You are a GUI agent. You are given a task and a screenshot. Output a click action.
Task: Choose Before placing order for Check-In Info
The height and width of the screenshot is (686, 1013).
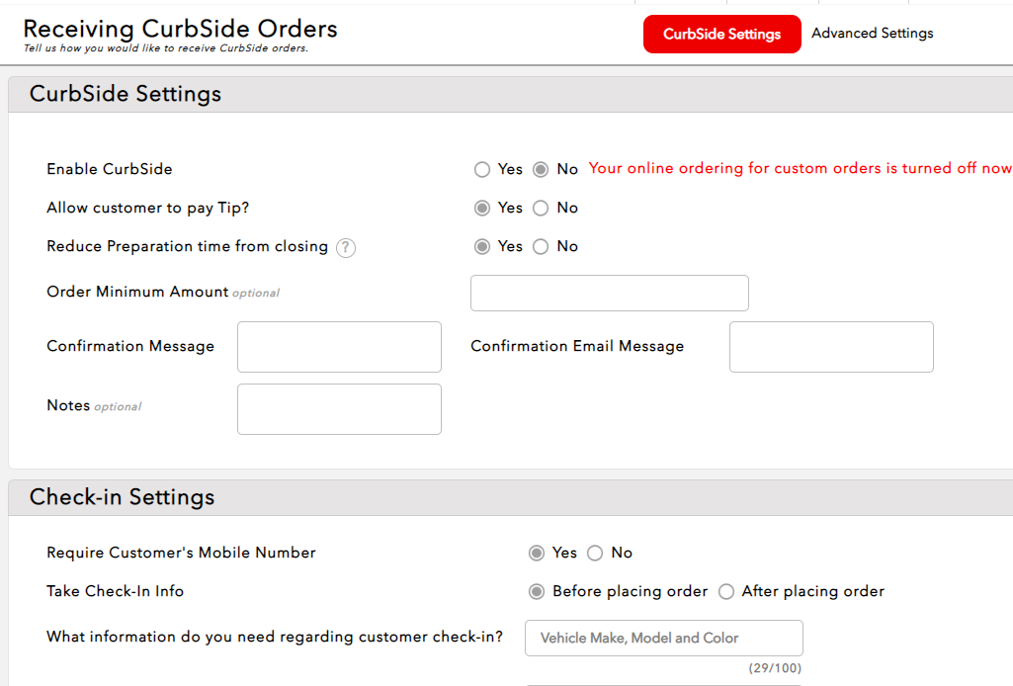537,592
